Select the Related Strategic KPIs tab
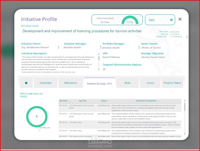Image resolution: width=200 pixels, height=151 pixels. click(x=100, y=84)
